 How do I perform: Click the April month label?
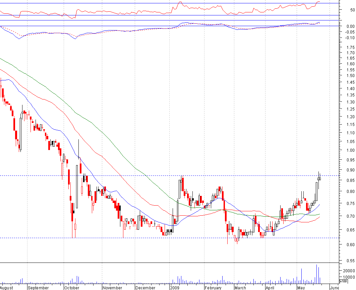270,288
